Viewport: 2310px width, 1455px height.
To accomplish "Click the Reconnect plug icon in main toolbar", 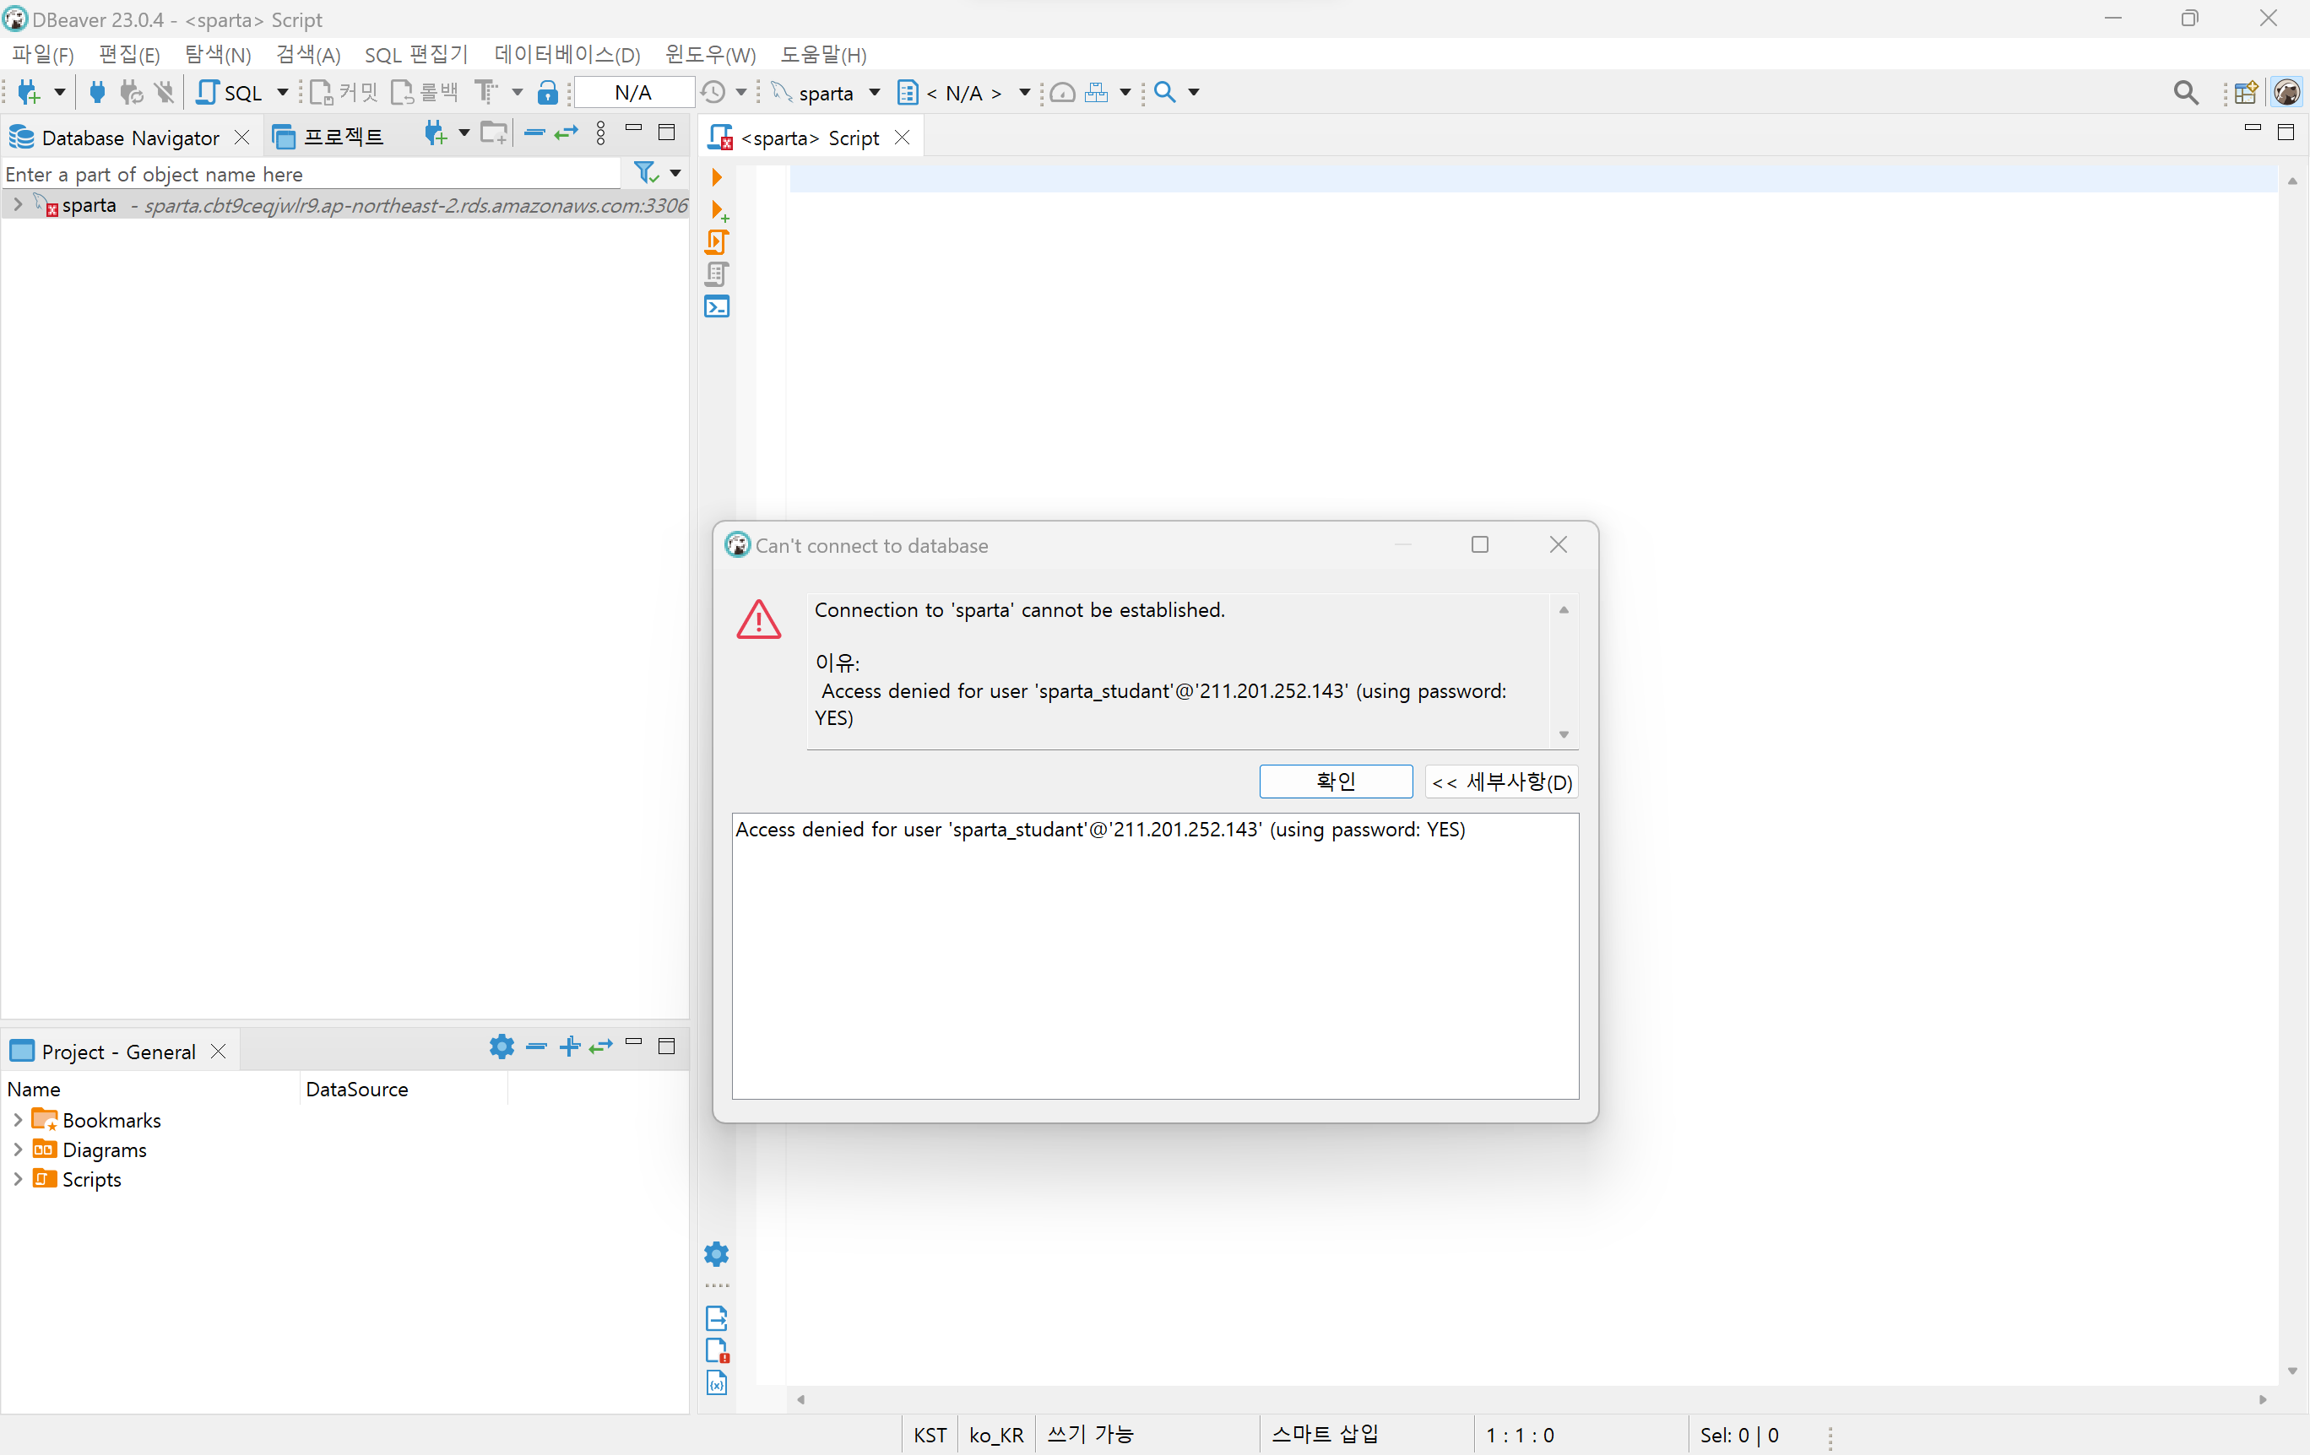I will [131, 92].
